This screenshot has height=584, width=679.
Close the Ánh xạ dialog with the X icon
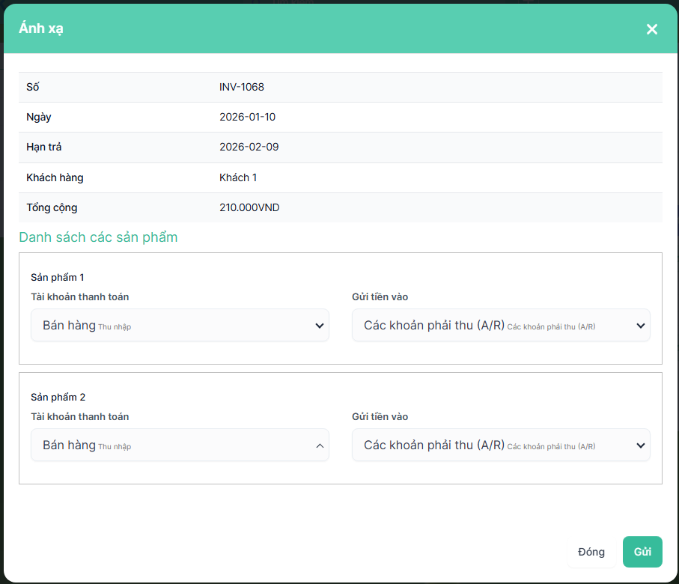[651, 29]
